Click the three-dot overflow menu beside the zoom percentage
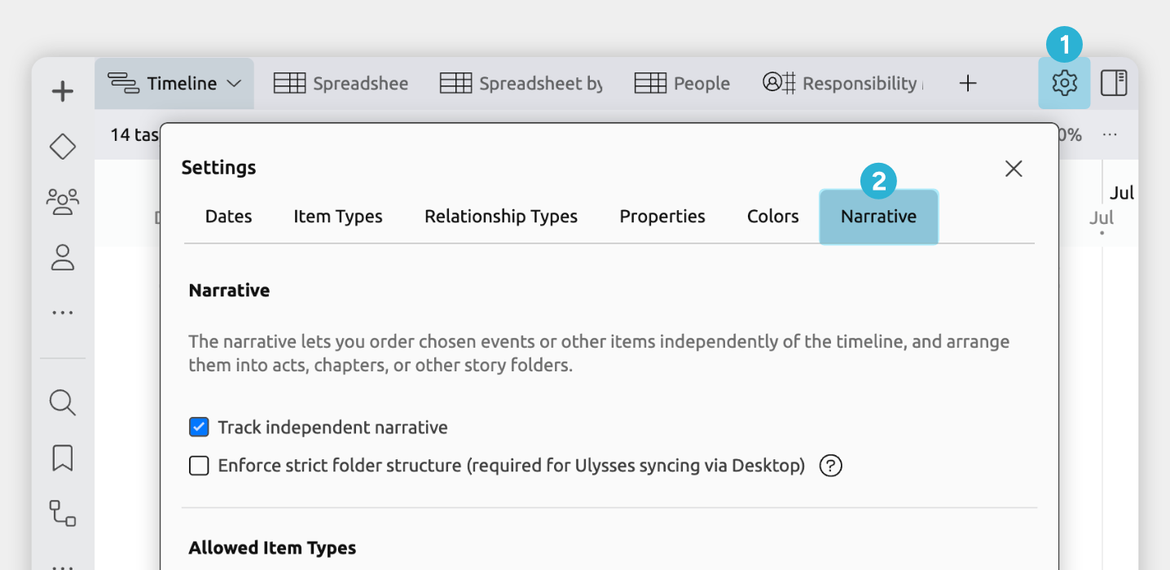Viewport: 1170px width, 570px height. [x=1110, y=135]
